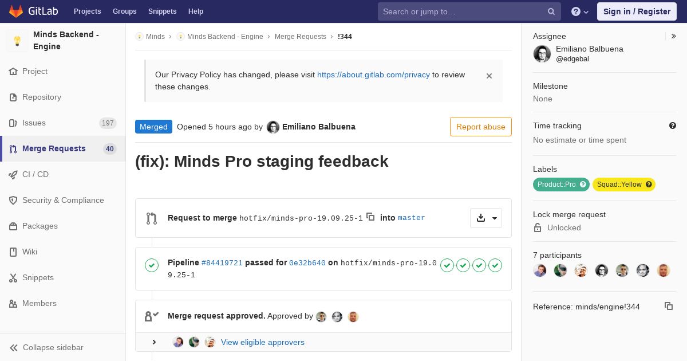Image resolution: width=687 pixels, height=361 pixels.
Task: Click the Product::Pro label
Action: (561, 185)
